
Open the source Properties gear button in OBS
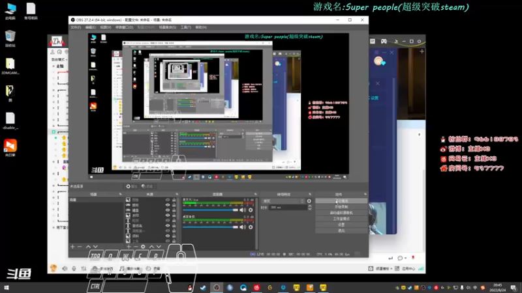click(132, 186)
